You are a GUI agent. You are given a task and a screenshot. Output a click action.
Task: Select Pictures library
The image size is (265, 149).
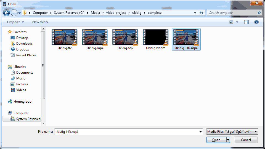point(22,84)
